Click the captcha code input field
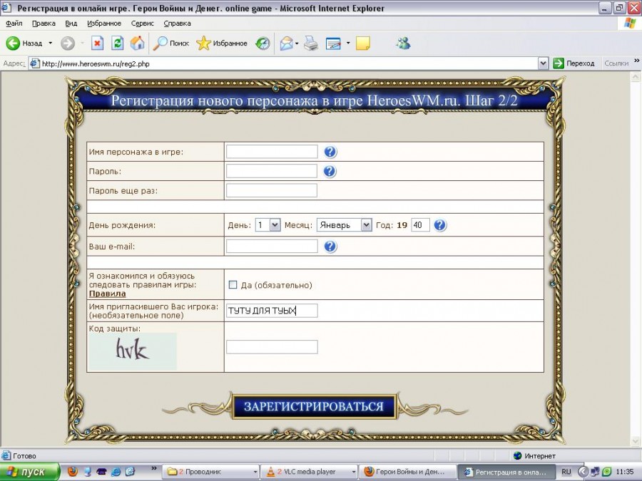Viewport: 642px width, 481px height. point(272,347)
